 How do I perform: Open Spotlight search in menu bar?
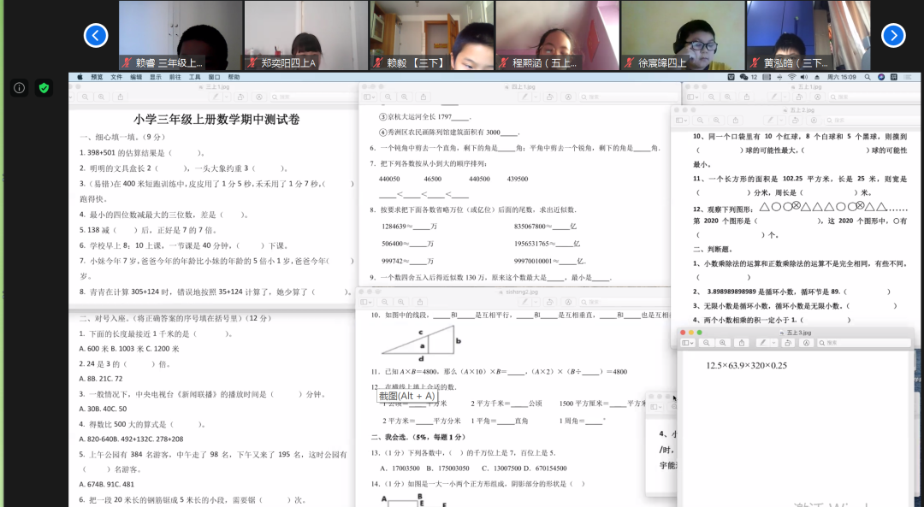[x=868, y=77]
